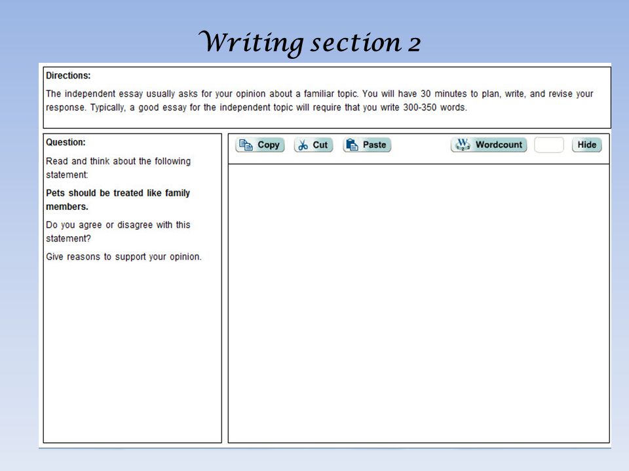This screenshot has height=471, width=629.
Task: Click the word count value box
Action: point(549,145)
